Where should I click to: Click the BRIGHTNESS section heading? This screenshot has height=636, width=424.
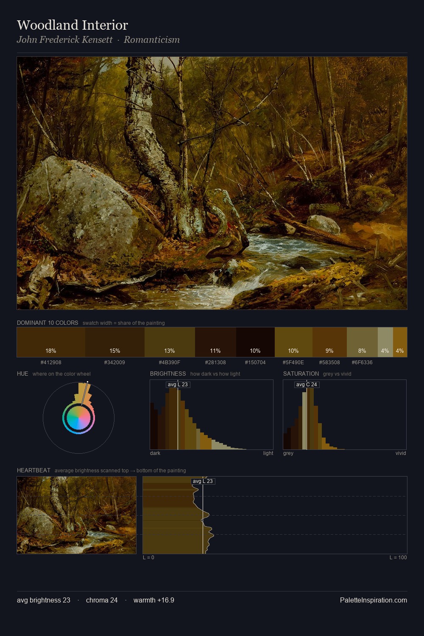tap(168, 374)
